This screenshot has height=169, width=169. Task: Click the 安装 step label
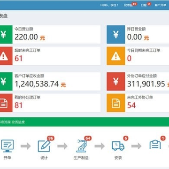[x=118, y=158]
